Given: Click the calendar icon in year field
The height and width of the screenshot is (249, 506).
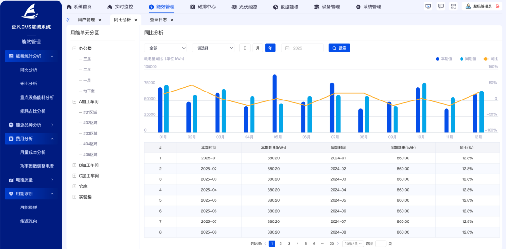Looking at the screenshot, I should [287, 48].
